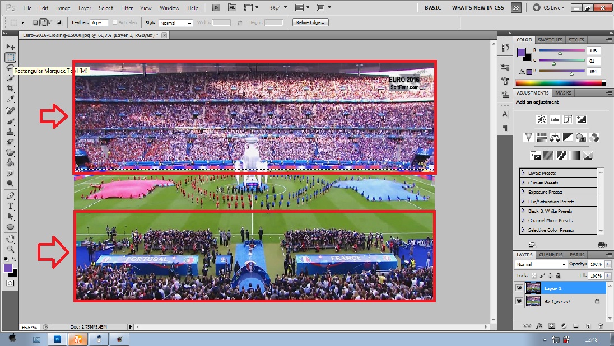
Task: Select the Hand tool
Action: point(10,239)
